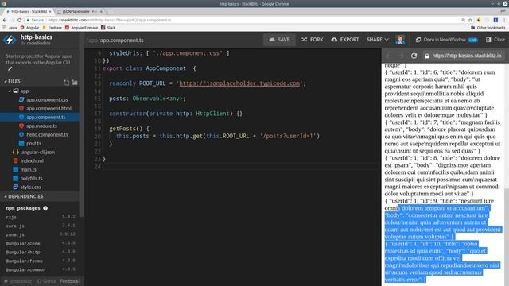Click the getPosts() method line in the editor
The height and width of the screenshot is (286, 509).
pyautogui.click(x=129, y=129)
